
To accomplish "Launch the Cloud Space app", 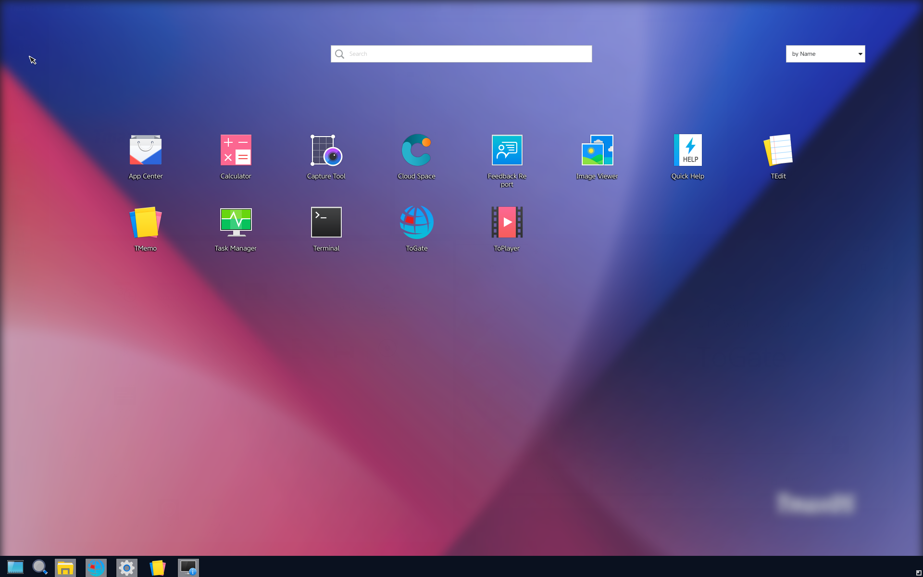I will click(x=417, y=150).
